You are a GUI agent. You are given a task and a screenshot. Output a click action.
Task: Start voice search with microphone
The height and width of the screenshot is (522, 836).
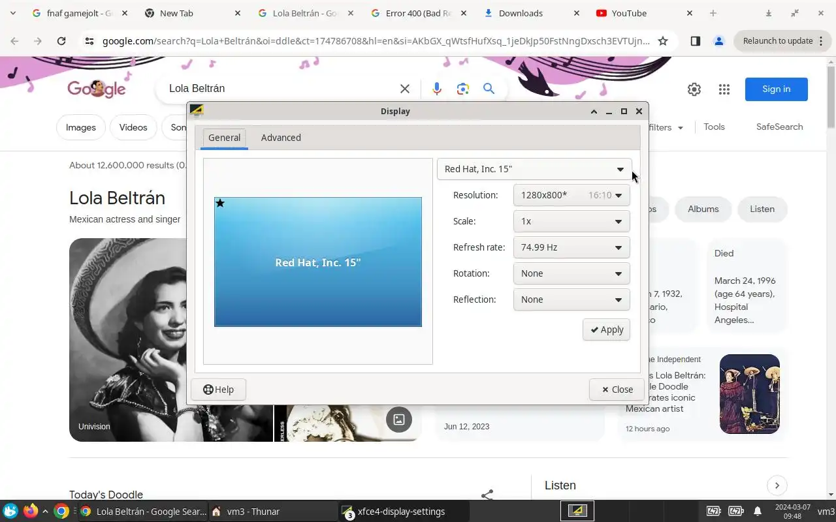437,89
